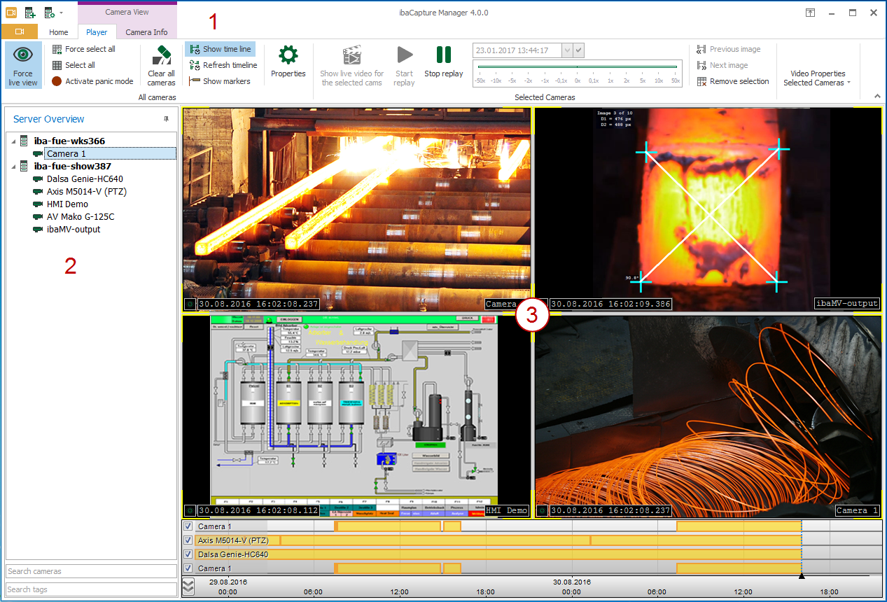887x602 pixels.
Task: Click the replay speed slider track
Action: tap(577, 67)
